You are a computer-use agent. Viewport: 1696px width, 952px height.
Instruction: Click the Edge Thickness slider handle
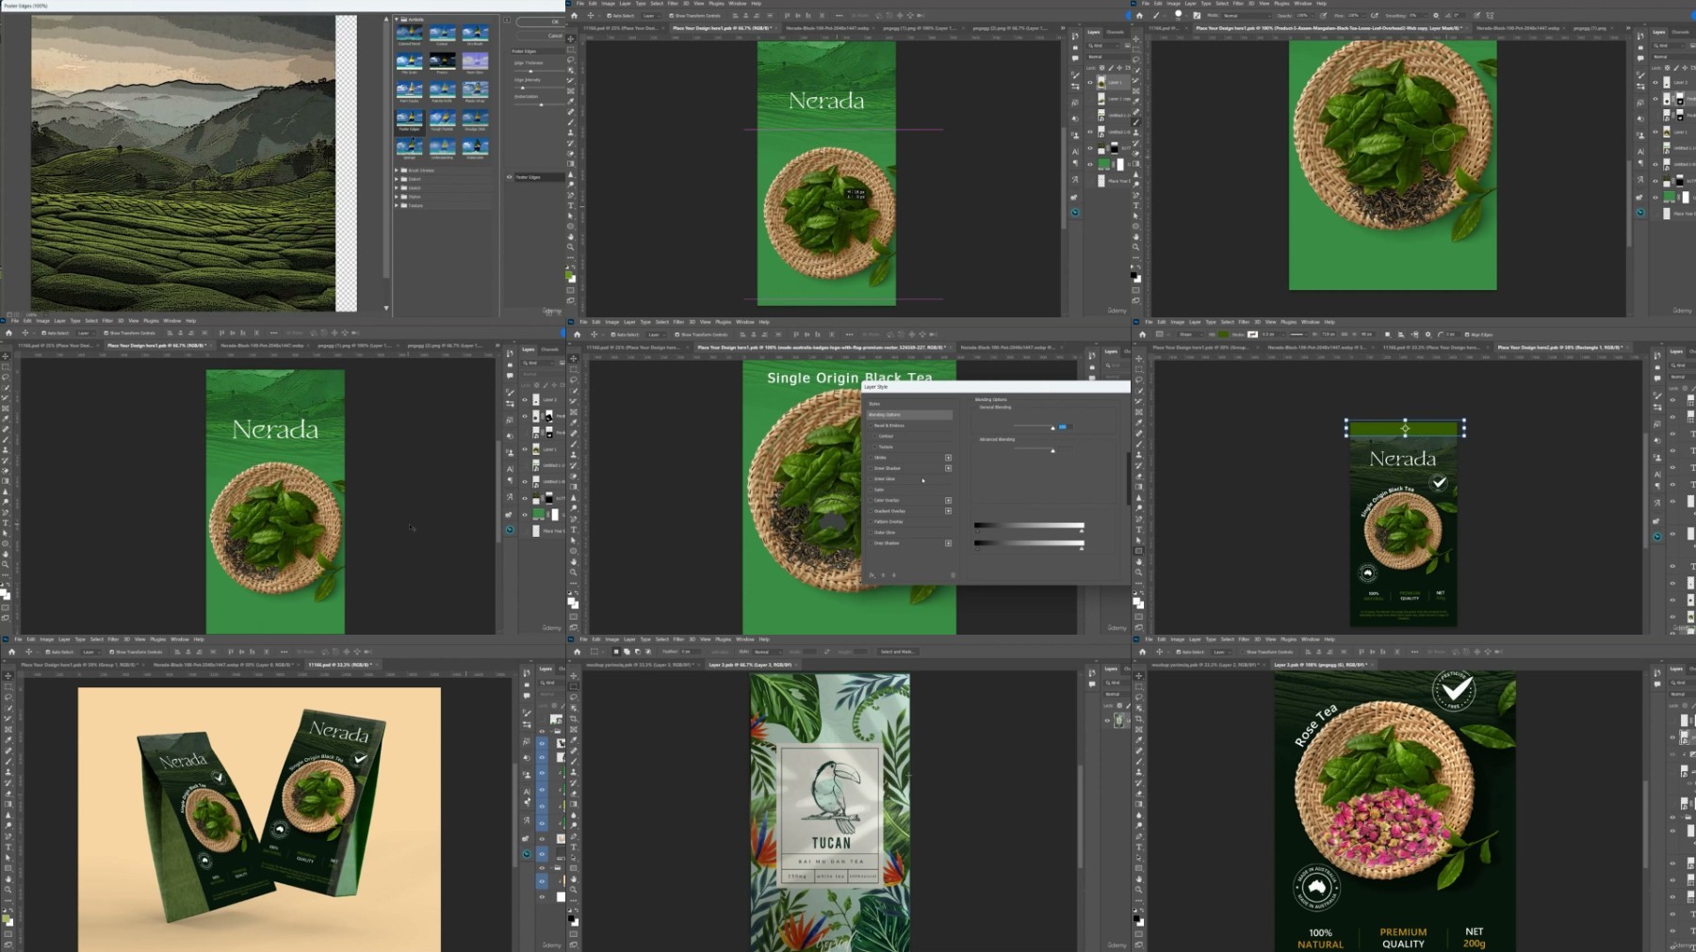[x=530, y=72]
